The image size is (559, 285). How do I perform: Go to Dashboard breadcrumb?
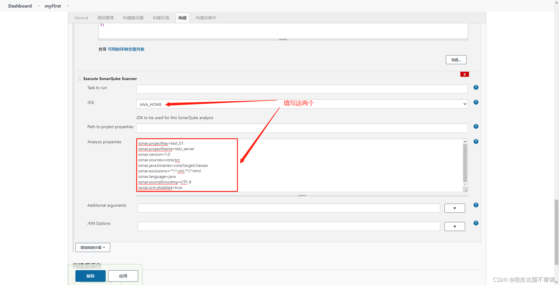click(x=20, y=6)
